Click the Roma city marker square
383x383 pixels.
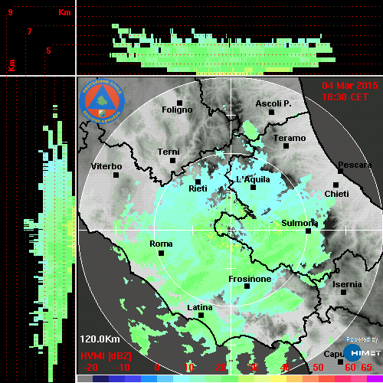pyautogui.click(x=161, y=254)
